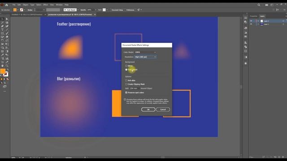This screenshot has width=287, height=161.
Task: Set fill to None in toolbar
Action: click(x=8, y=79)
